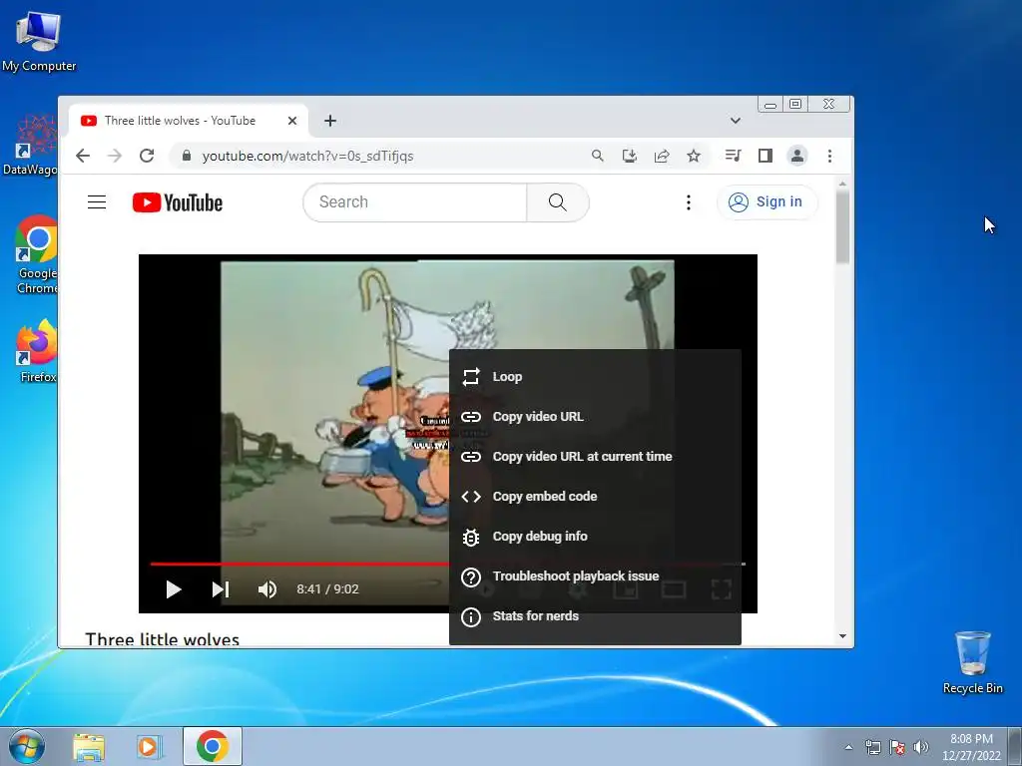Select Troubleshoot playback issue
Image resolution: width=1022 pixels, height=766 pixels.
[x=595, y=575]
